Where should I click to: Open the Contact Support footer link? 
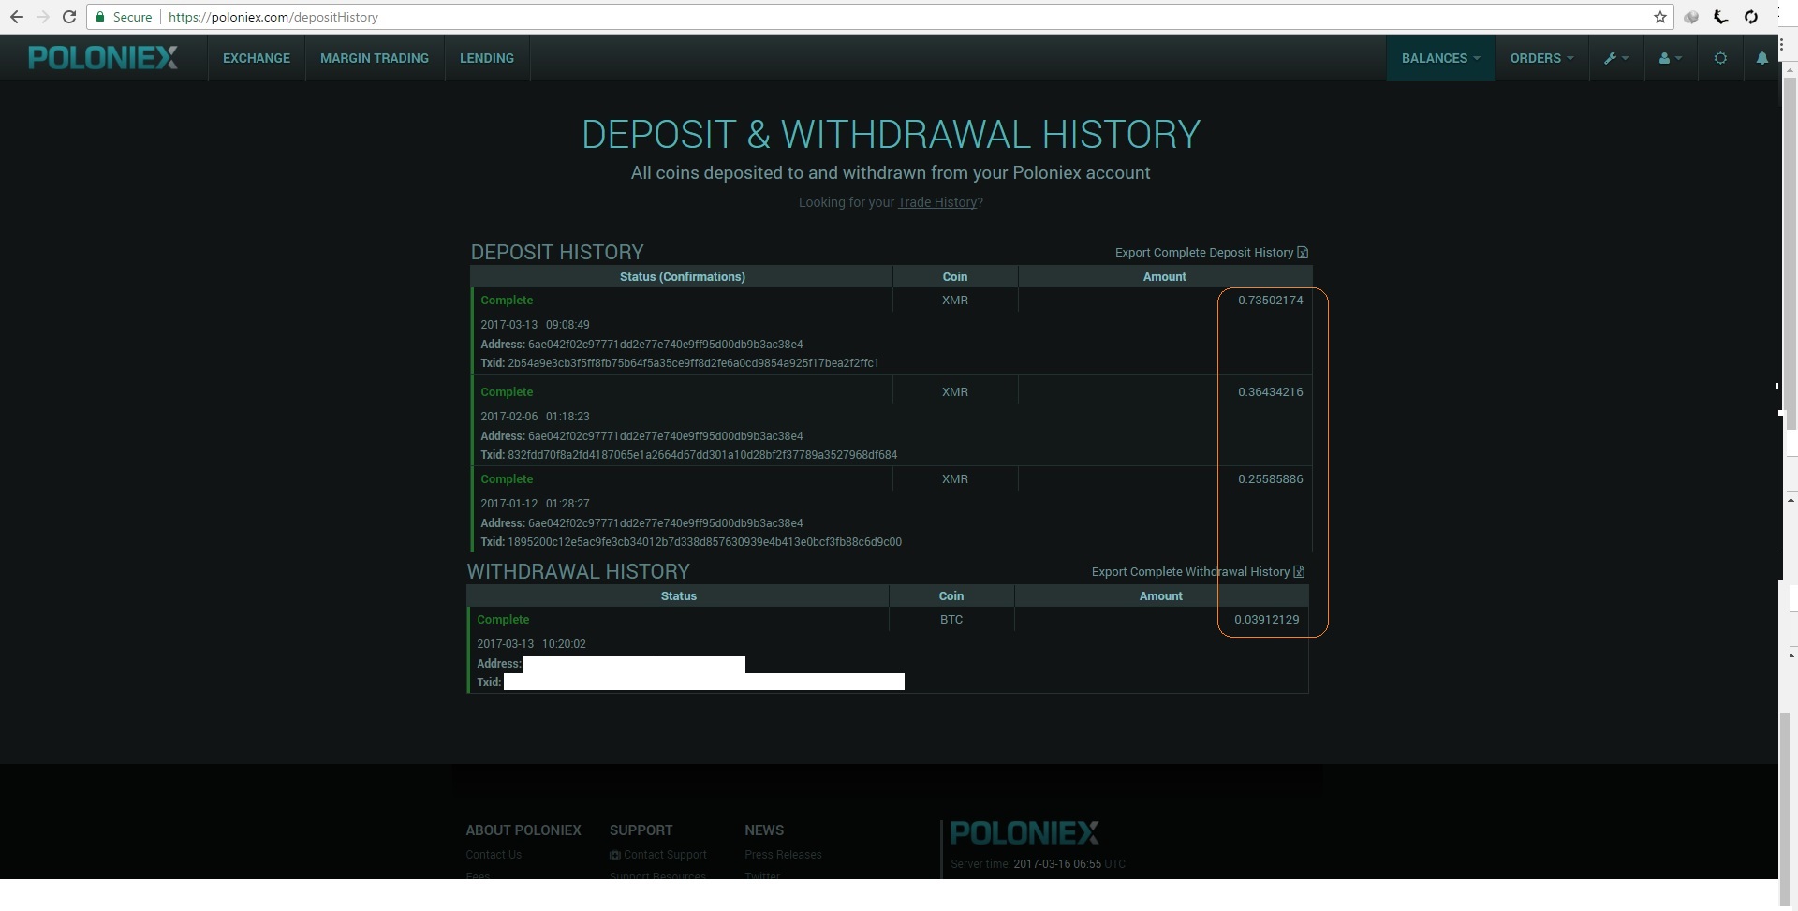coord(665,855)
